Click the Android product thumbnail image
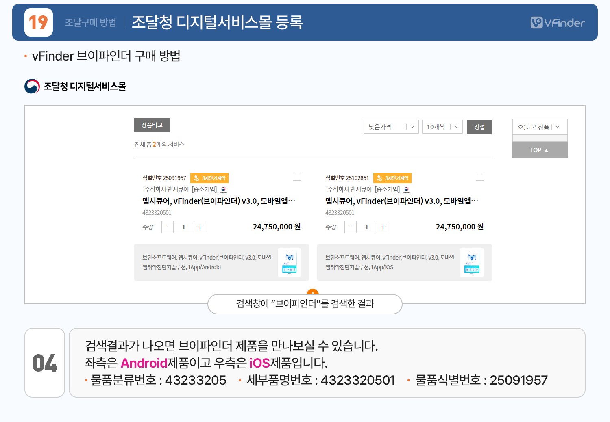The image size is (610, 422). tap(289, 262)
